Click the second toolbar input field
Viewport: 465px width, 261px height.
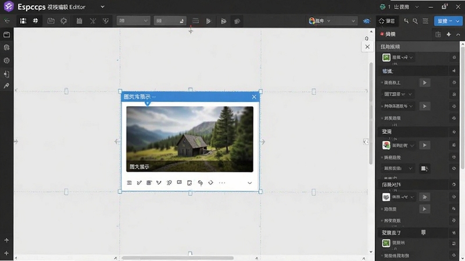coord(170,21)
